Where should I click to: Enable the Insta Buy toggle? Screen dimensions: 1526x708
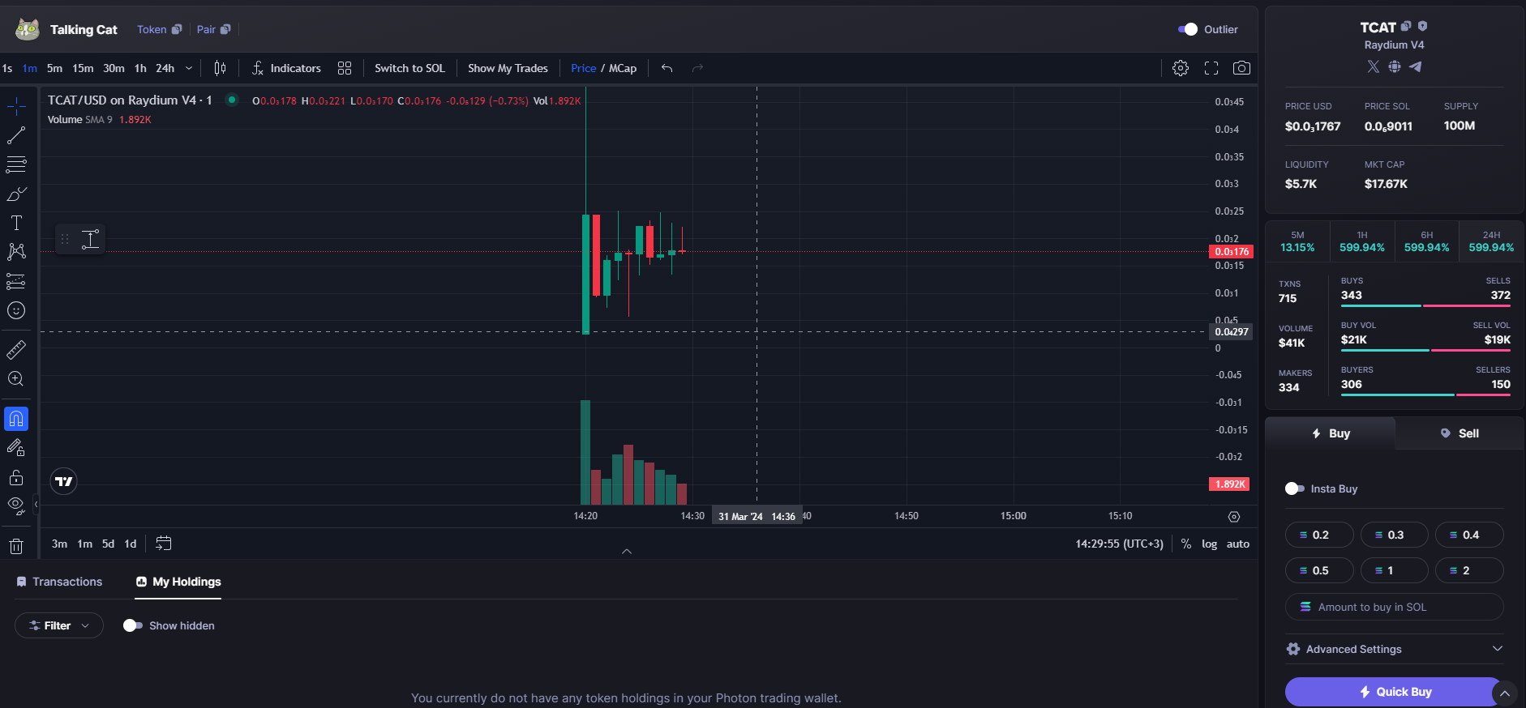(x=1295, y=488)
